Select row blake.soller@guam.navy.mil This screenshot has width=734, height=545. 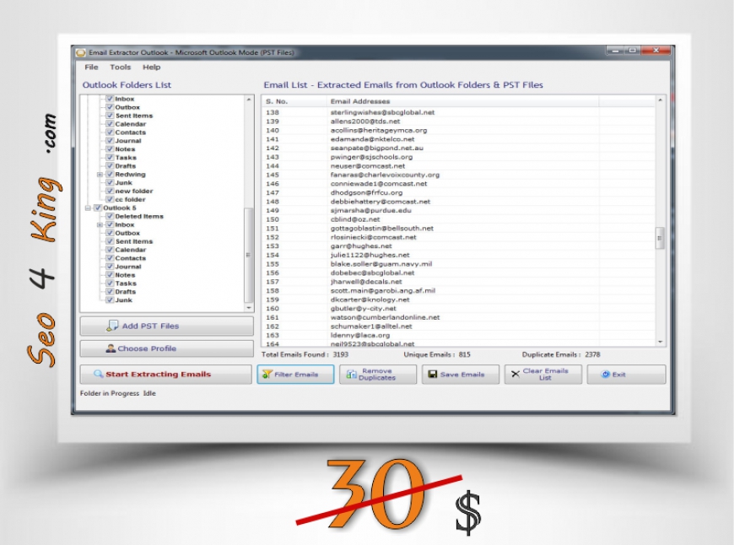pos(459,263)
